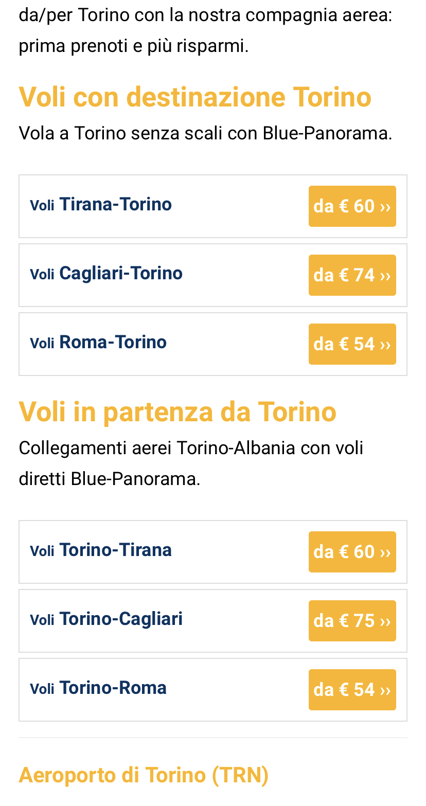This screenshot has height=806, width=426.
Task: Open the Voli Cagliari-Torino flight link
Action: click(x=106, y=274)
